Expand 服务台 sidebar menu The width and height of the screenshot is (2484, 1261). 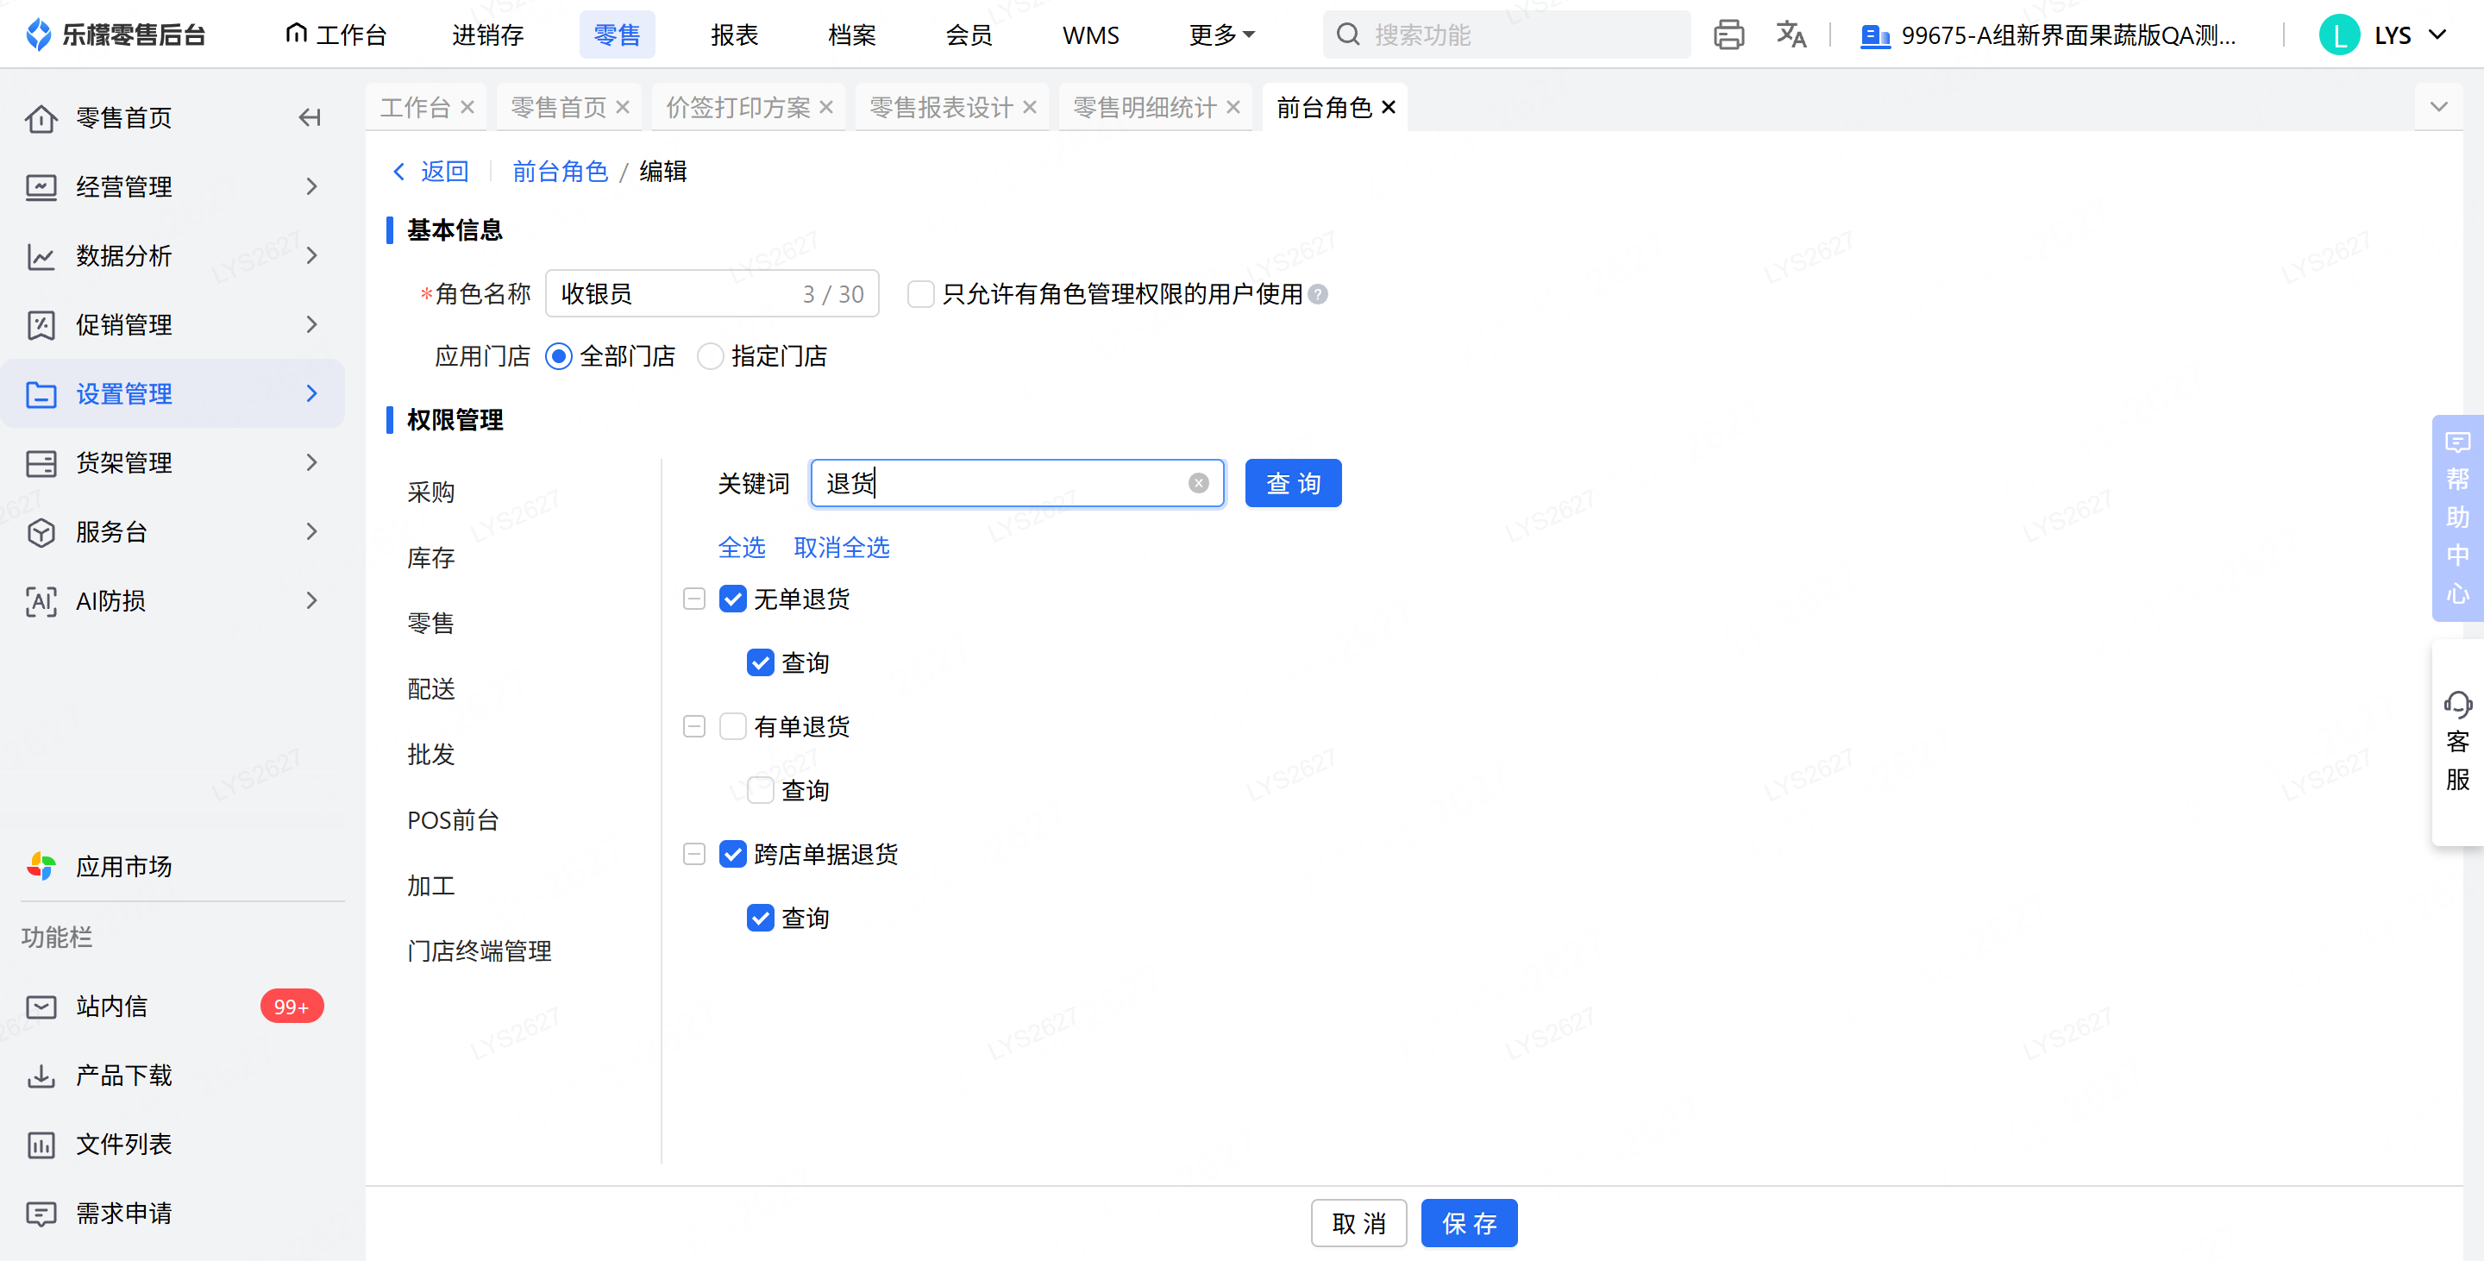[x=173, y=531]
